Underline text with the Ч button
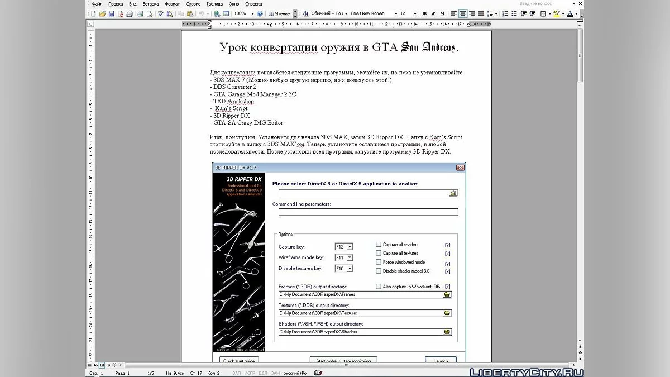The height and width of the screenshot is (377, 670). point(443,13)
